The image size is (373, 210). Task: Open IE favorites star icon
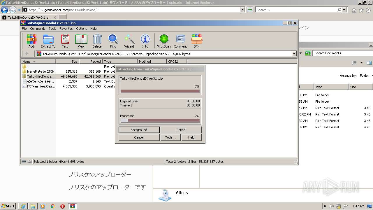pyautogui.click(x=361, y=10)
